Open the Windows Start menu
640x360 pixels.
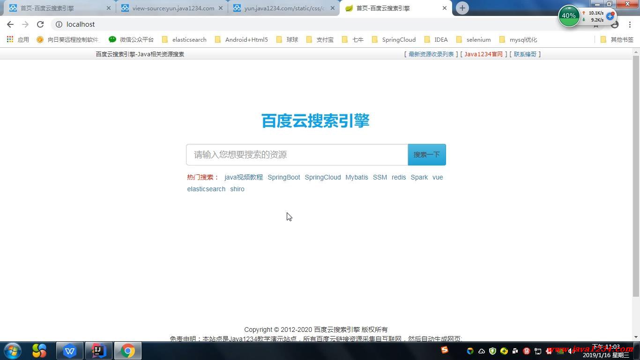click(x=13, y=351)
